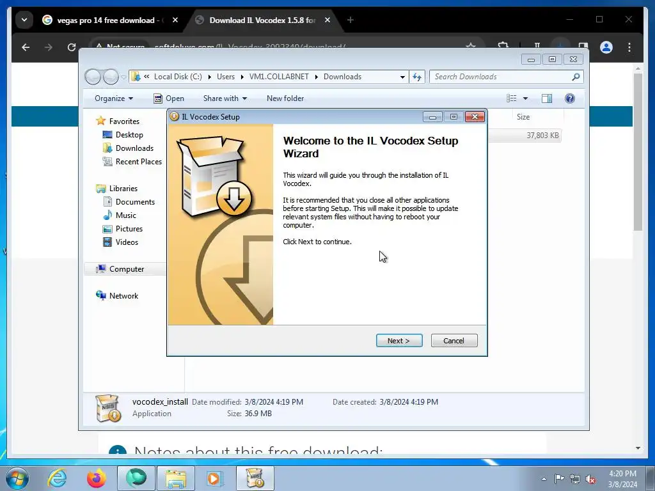Click the Search Downloads field
This screenshot has height=491, width=655.
click(501, 77)
